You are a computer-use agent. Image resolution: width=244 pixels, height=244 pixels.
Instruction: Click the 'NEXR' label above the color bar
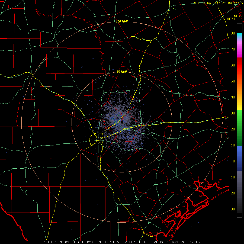[238, 16]
